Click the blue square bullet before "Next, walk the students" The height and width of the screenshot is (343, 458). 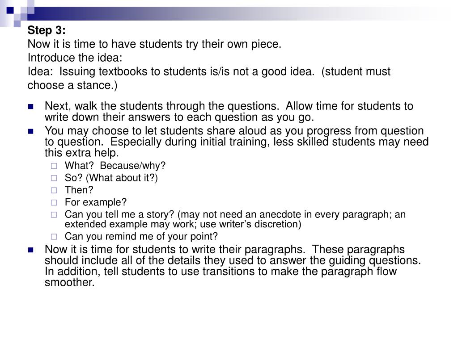[x=31, y=106]
